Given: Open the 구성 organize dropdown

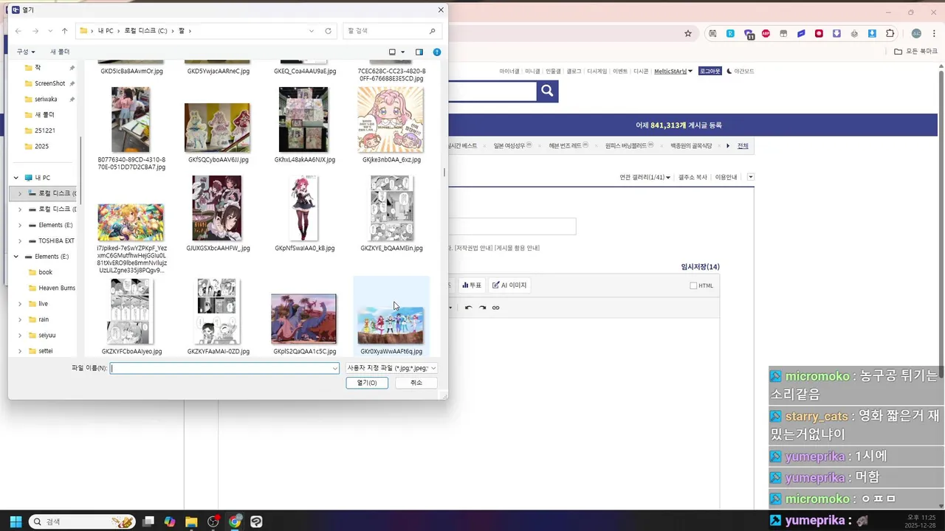Looking at the screenshot, I should (x=26, y=52).
